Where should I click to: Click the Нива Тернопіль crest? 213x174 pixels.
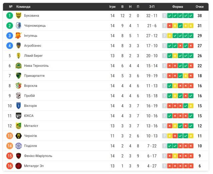coord(18,65)
